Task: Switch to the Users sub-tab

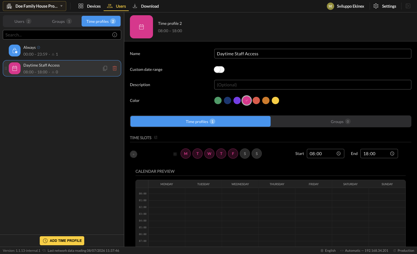Action: [x=23, y=21]
